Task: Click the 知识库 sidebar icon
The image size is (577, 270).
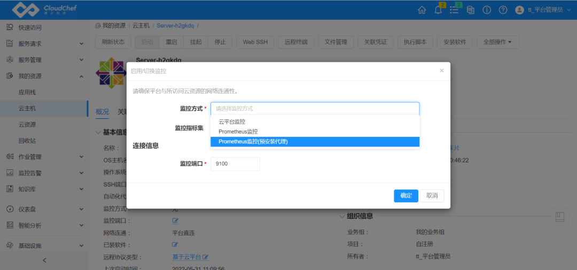Action: 10,189
